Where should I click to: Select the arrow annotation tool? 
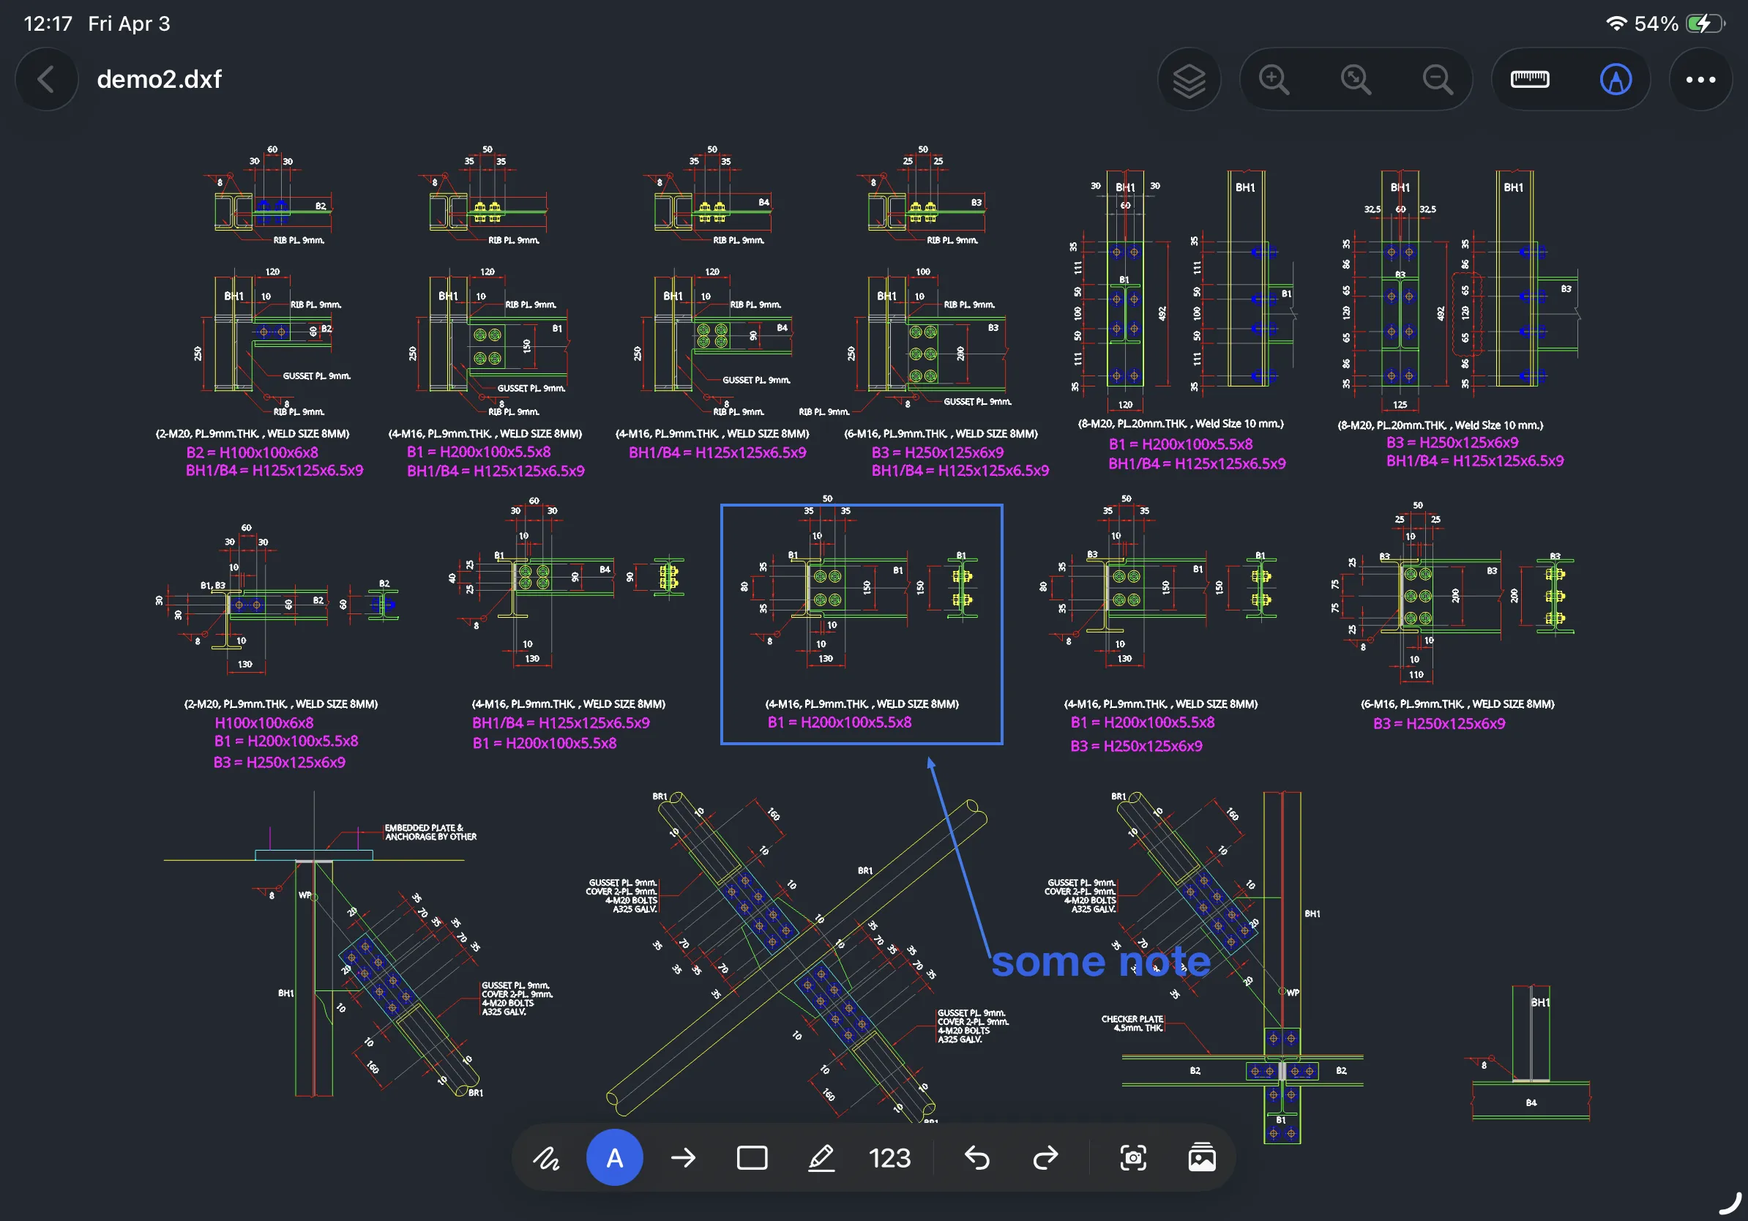[x=683, y=1158]
